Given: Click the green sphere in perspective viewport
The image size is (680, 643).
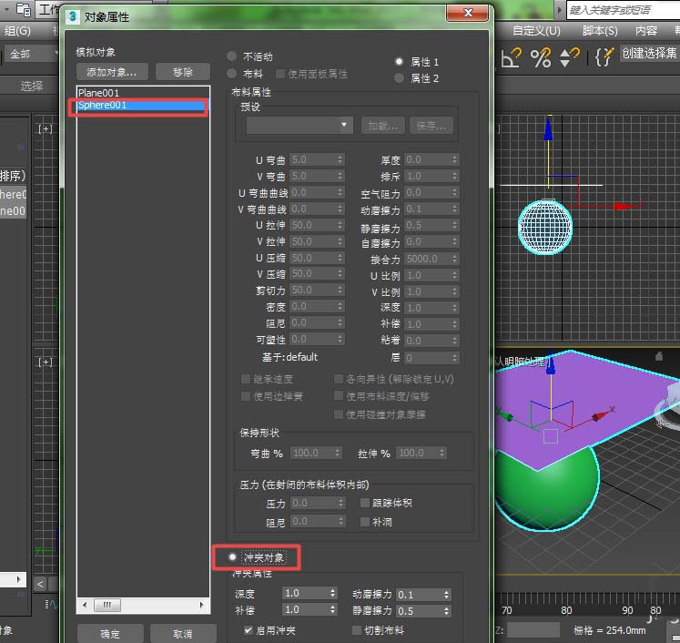Looking at the screenshot, I should point(551,495).
